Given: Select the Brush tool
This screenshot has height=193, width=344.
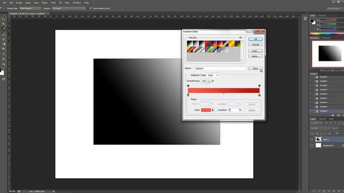Looking at the screenshot, I should tap(4, 34).
